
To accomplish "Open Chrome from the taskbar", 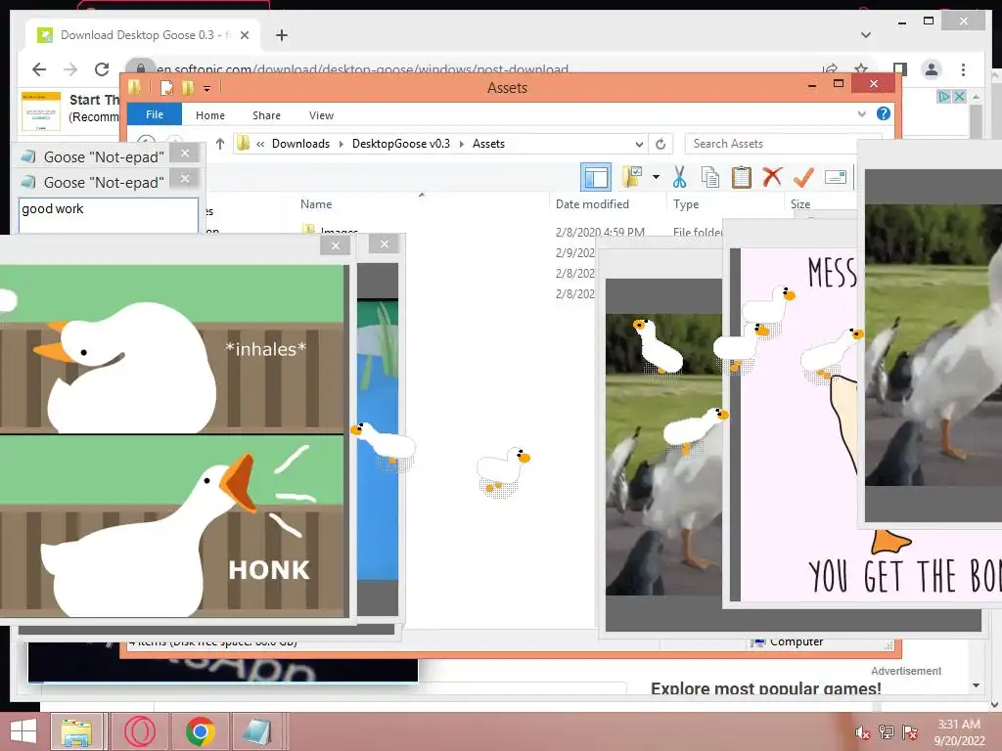I will click(200, 731).
